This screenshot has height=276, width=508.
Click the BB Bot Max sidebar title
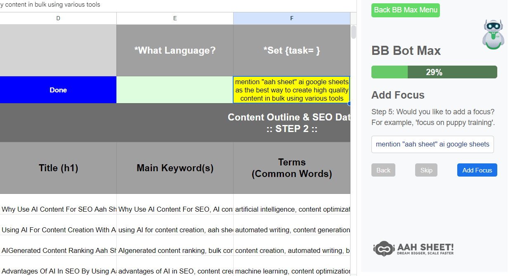pyautogui.click(x=406, y=51)
